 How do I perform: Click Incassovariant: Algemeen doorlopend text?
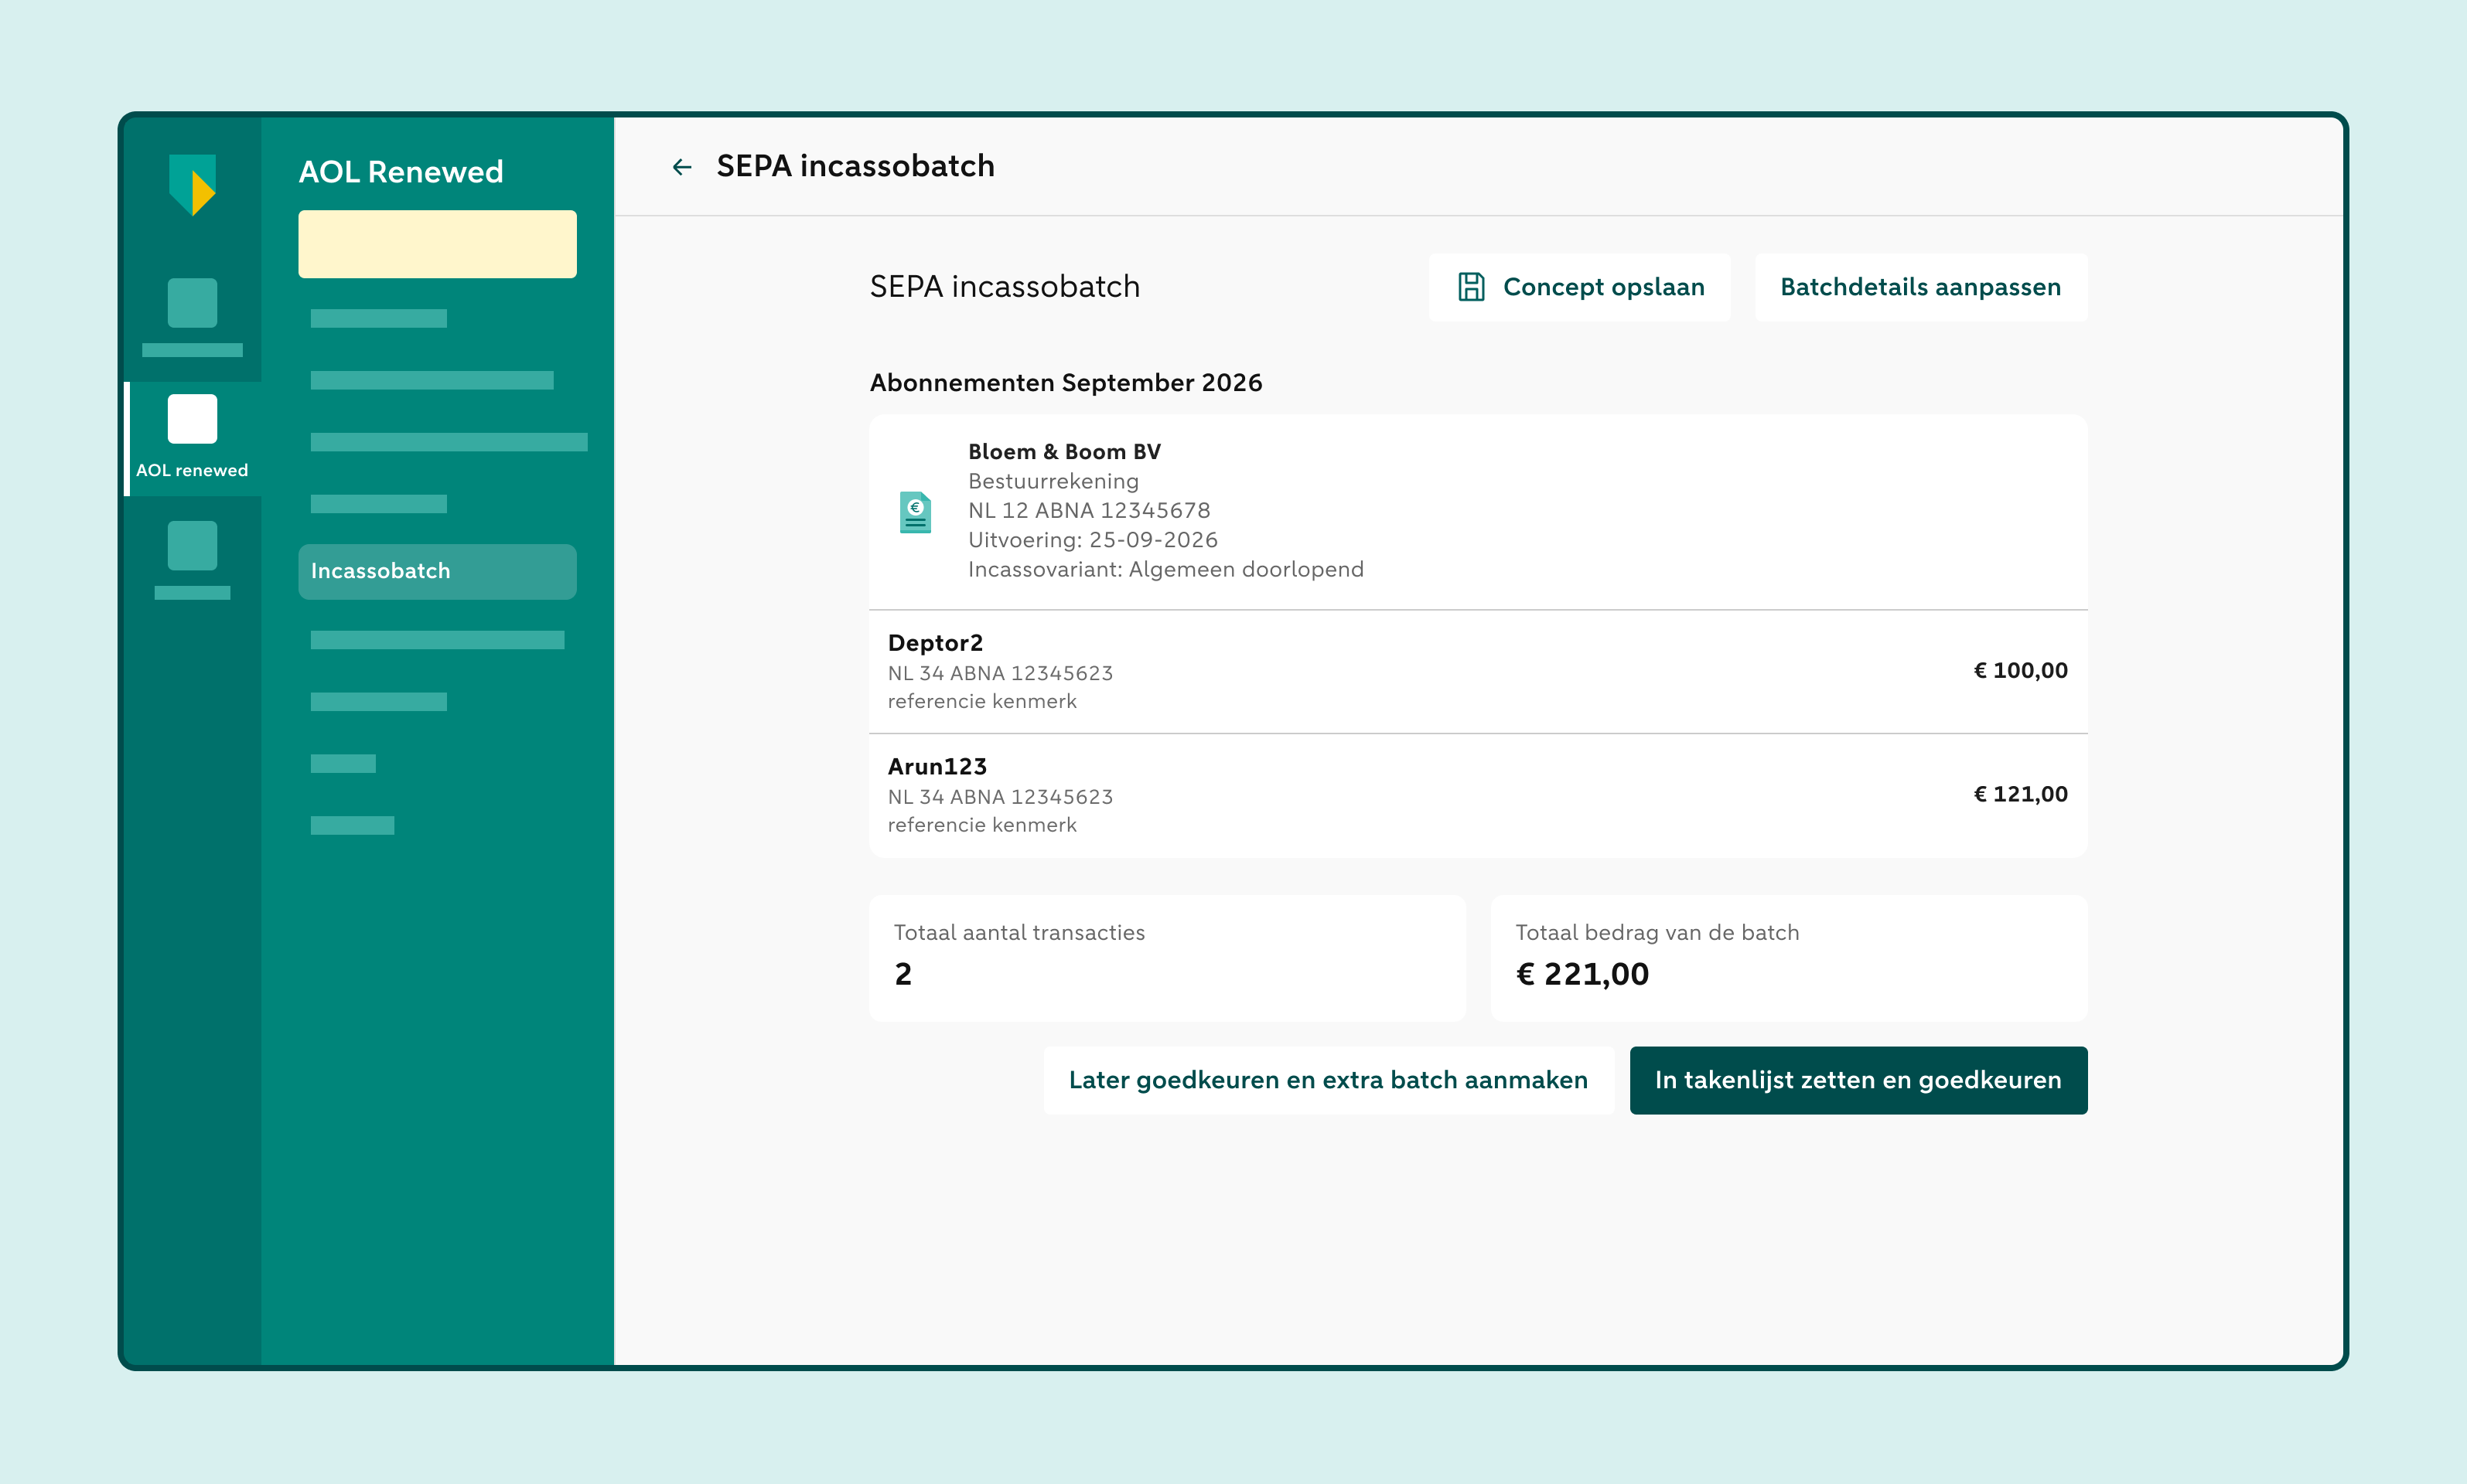1165,570
